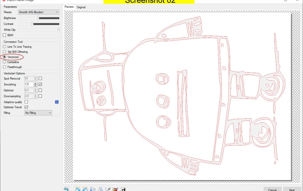Click the auto-crop icon with star

[115, 189]
